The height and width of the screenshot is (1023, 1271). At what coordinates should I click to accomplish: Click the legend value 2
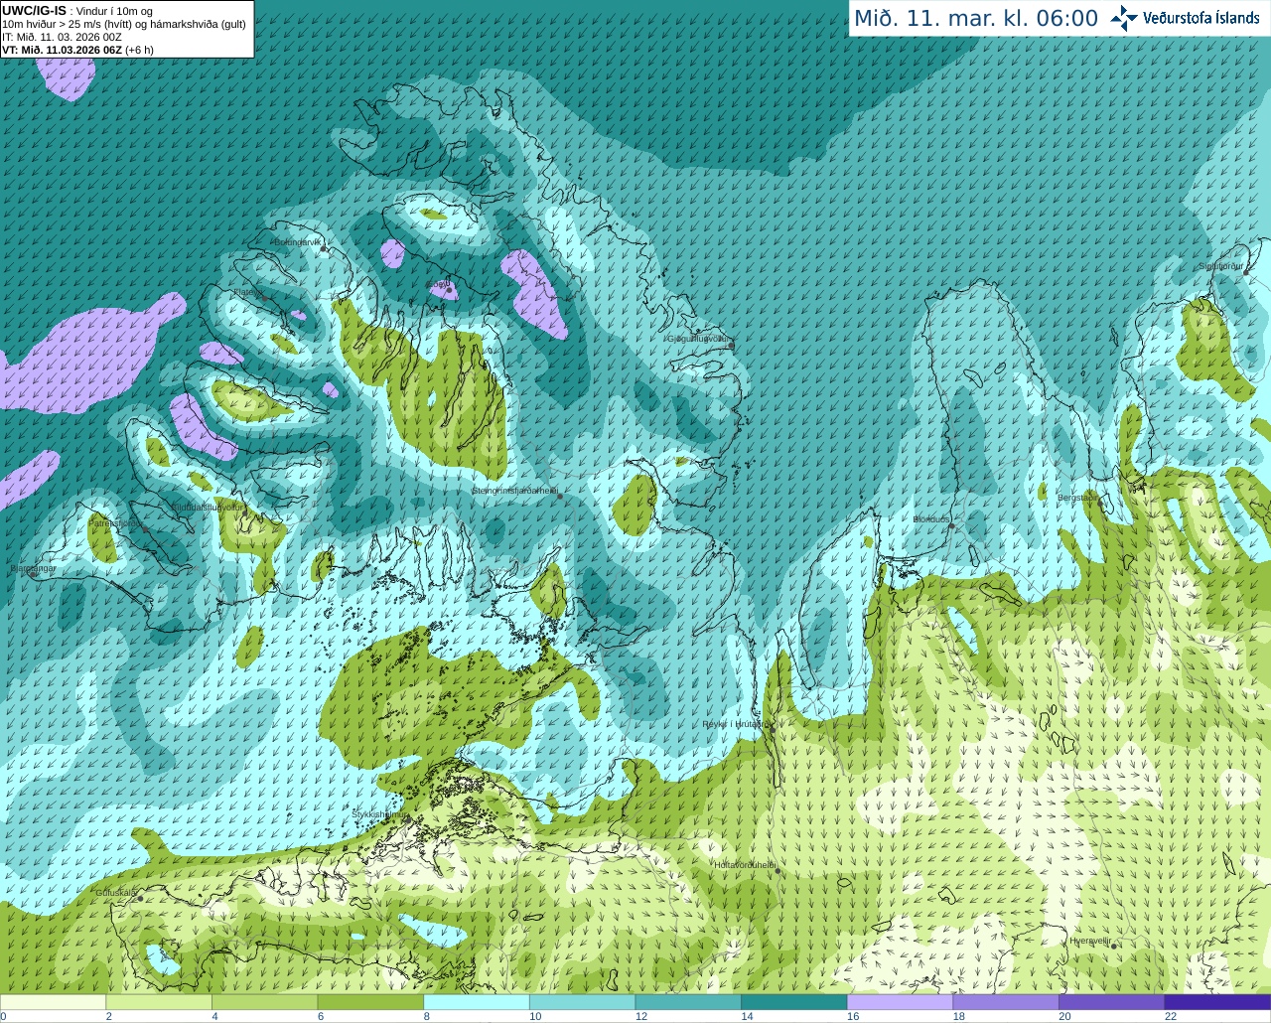(x=108, y=1016)
